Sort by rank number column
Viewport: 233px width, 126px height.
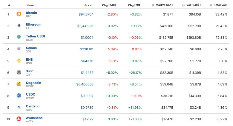click(x=10, y=5)
